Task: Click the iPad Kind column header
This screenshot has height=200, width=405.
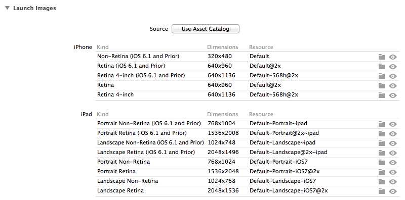Action: click(x=103, y=114)
